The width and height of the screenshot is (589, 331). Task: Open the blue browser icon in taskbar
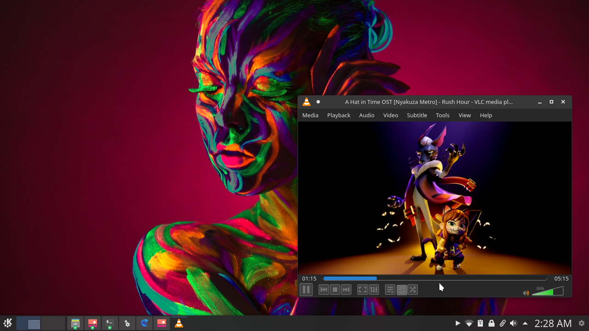(x=144, y=323)
